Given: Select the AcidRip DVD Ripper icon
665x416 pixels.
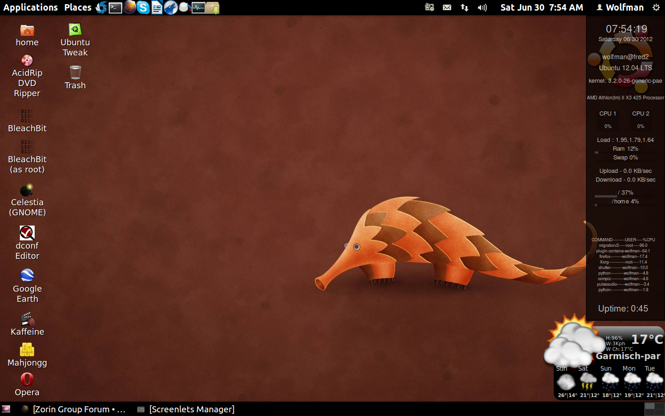Looking at the screenshot, I should (x=27, y=76).
